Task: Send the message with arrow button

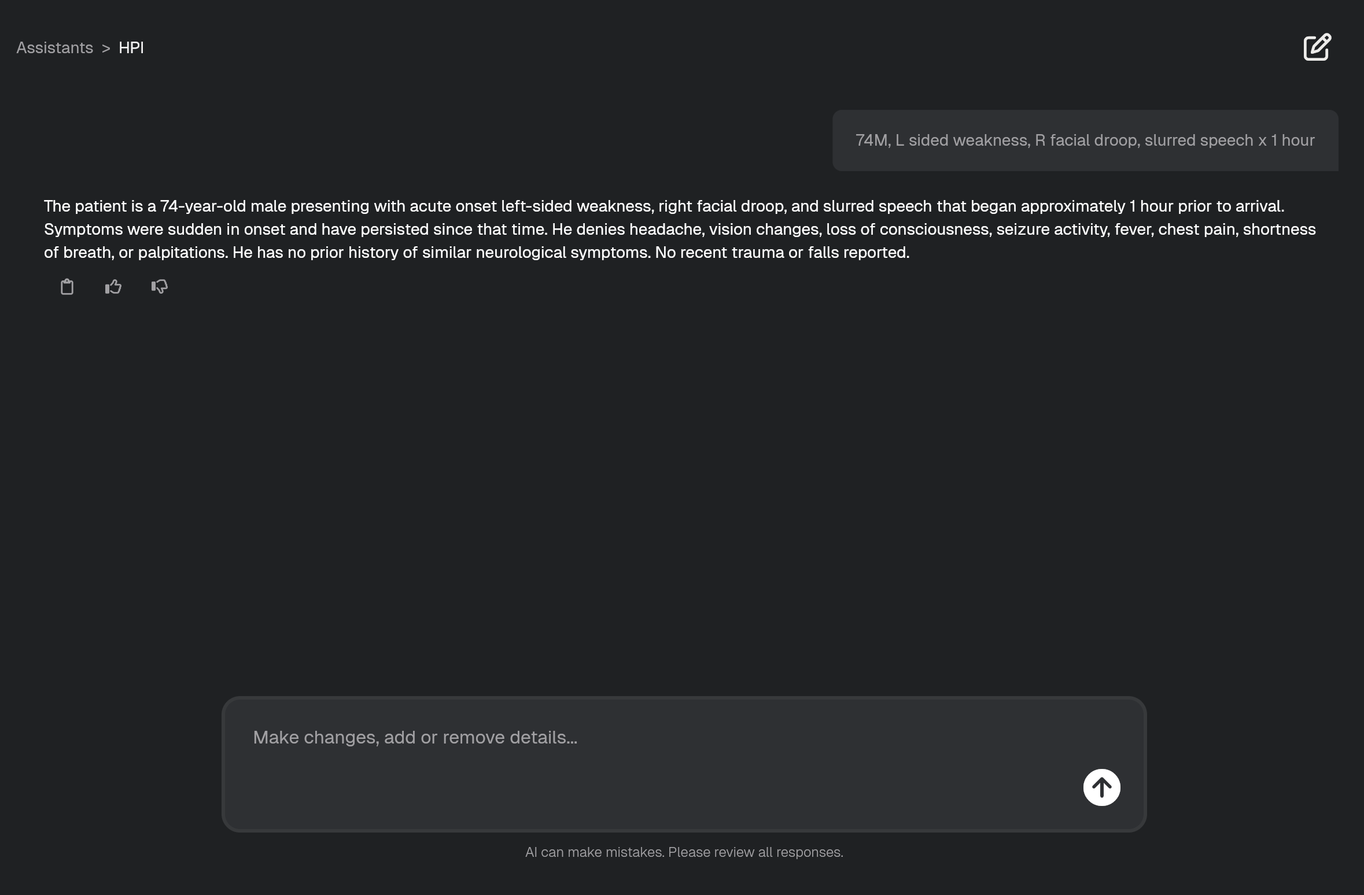Action: (1101, 787)
